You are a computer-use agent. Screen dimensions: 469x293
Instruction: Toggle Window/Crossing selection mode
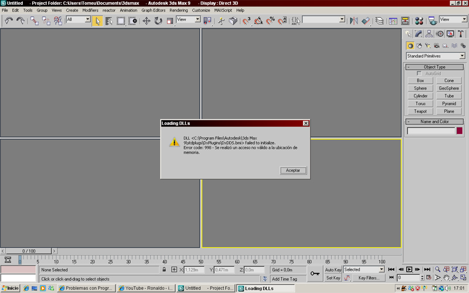(x=132, y=21)
